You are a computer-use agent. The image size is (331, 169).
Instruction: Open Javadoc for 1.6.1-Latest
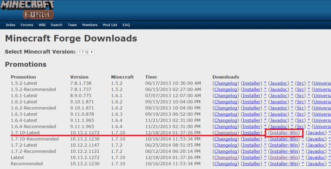(278, 96)
